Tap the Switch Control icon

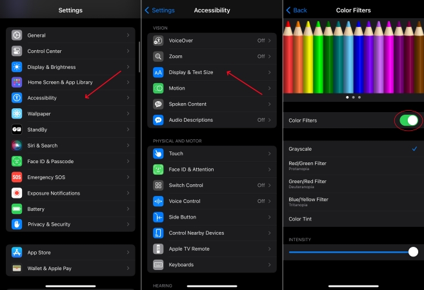tap(158, 185)
